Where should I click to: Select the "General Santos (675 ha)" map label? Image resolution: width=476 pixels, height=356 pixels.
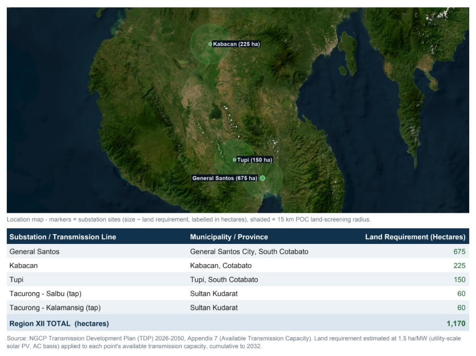click(224, 178)
